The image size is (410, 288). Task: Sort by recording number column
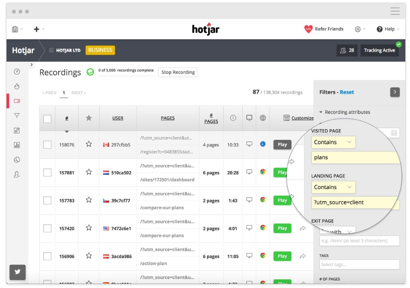pos(66,118)
